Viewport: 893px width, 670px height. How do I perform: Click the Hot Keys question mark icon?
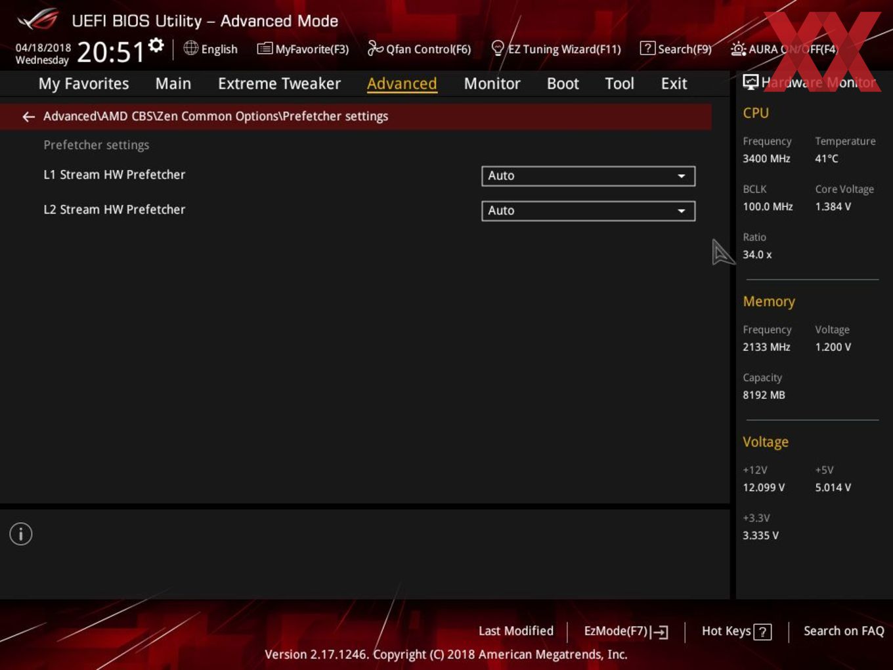coord(762,632)
